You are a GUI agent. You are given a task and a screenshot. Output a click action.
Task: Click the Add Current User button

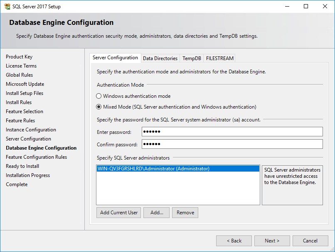coord(118,213)
